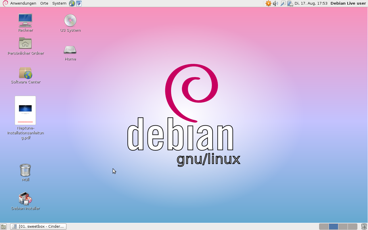Open the speaker volume control
Image resolution: width=368 pixels, height=230 pixels.
[x=275, y=3]
